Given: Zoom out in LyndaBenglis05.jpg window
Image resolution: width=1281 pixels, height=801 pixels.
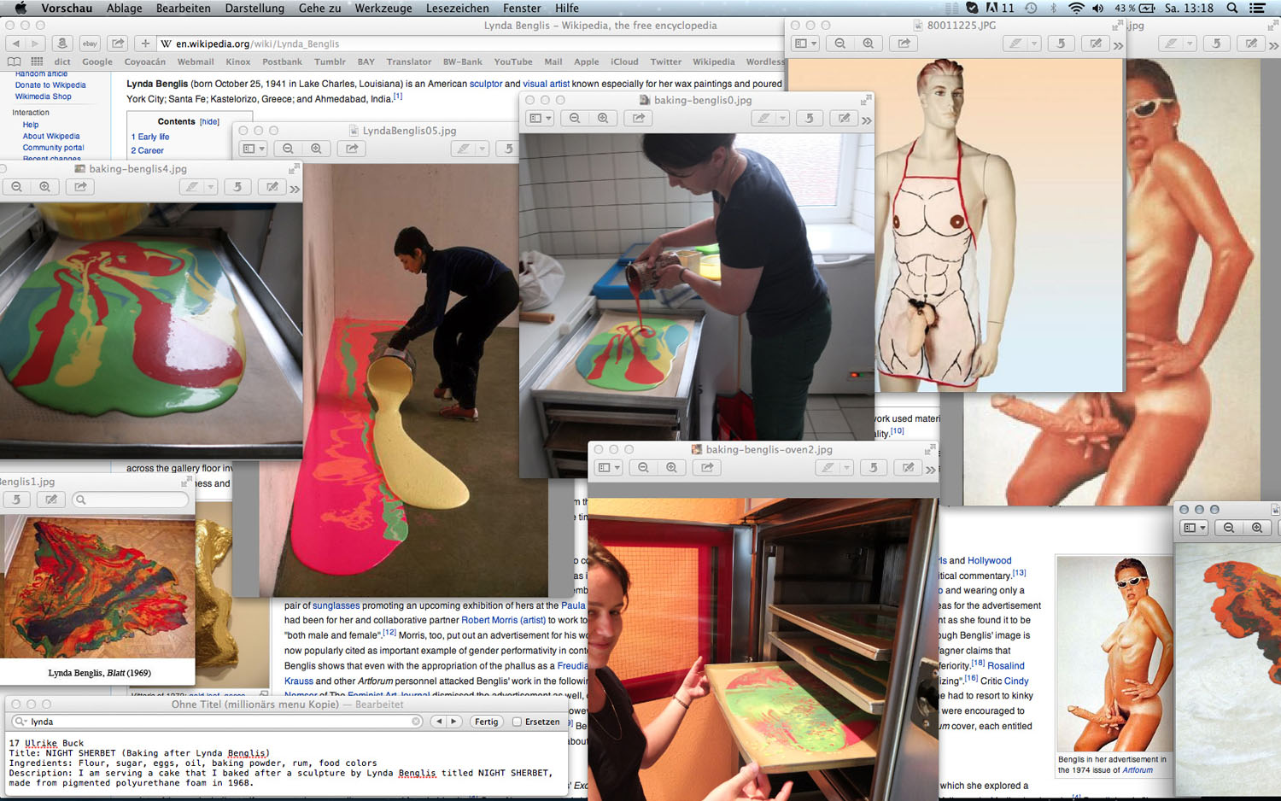Looking at the screenshot, I should point(288,149).
